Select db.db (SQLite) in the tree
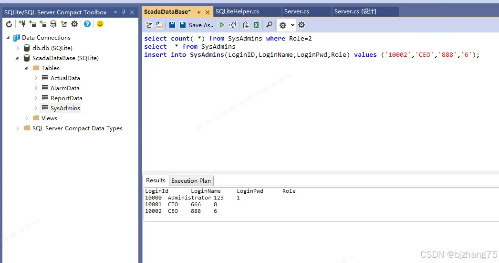The image size is (499, 263). coord(52,48)
